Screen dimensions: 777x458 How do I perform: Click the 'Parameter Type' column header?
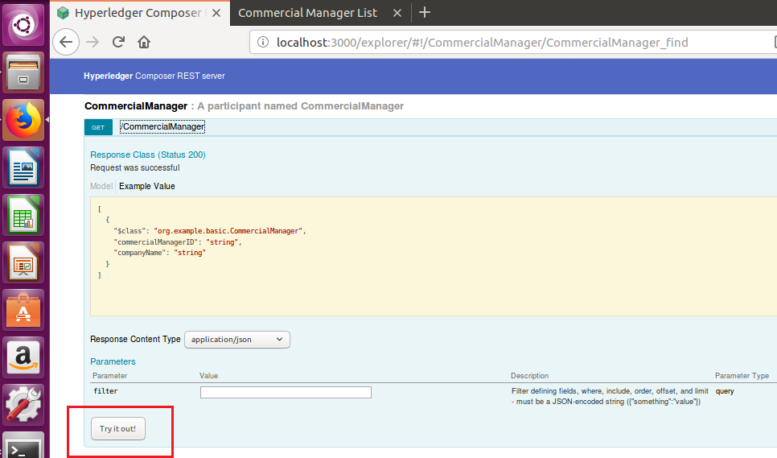coord(742,376)
